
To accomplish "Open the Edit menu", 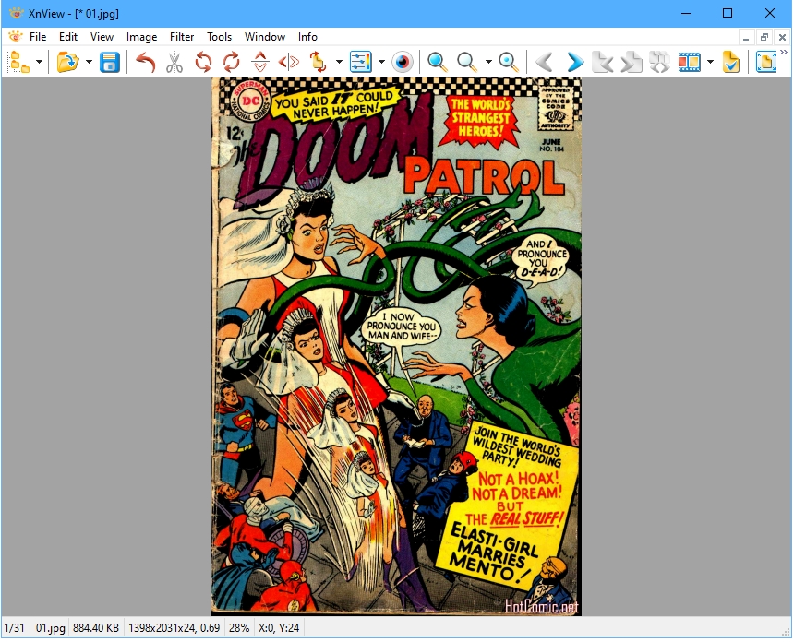I will coord(67,37).
